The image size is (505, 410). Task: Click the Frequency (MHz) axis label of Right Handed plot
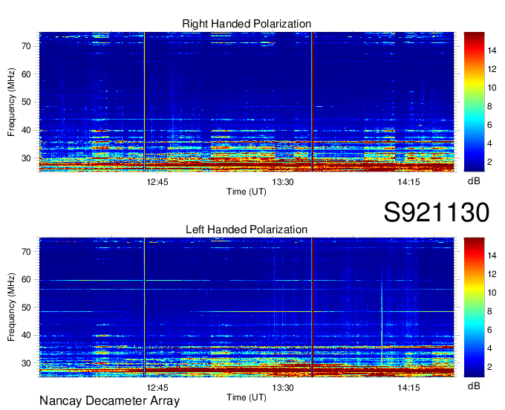click(x=11, y=102)
